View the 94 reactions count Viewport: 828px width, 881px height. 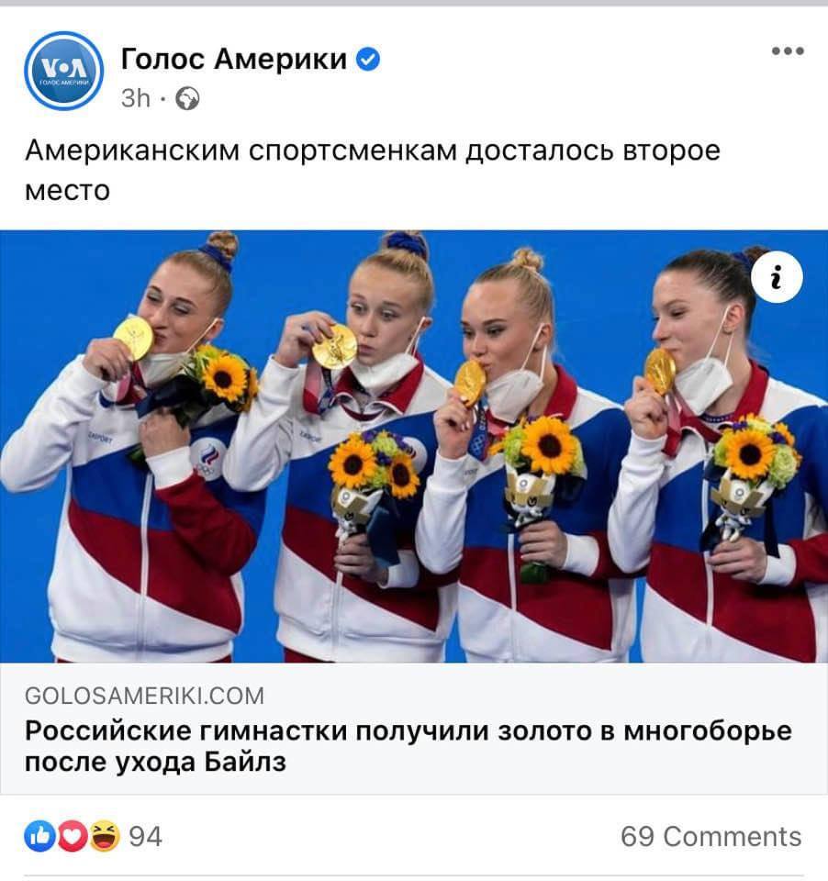(x=146, y=837)
